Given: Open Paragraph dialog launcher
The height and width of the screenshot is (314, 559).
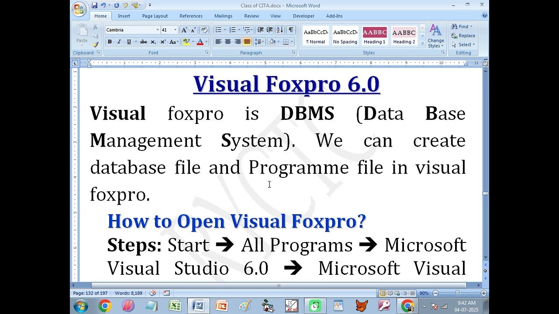Looking at the screenshot, I should (294, 53).
